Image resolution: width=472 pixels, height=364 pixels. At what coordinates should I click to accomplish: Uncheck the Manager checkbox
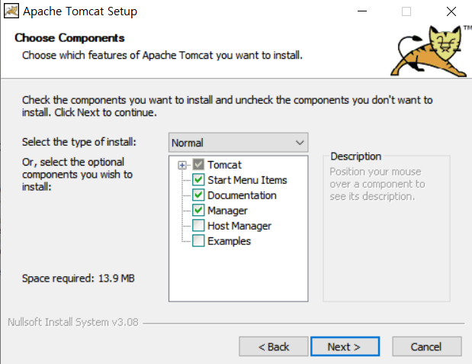tap(198, 211)
